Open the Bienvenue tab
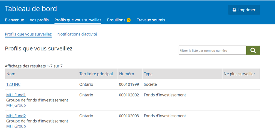The height and width of the screenshot is (131, 275). tap(14, 20)
